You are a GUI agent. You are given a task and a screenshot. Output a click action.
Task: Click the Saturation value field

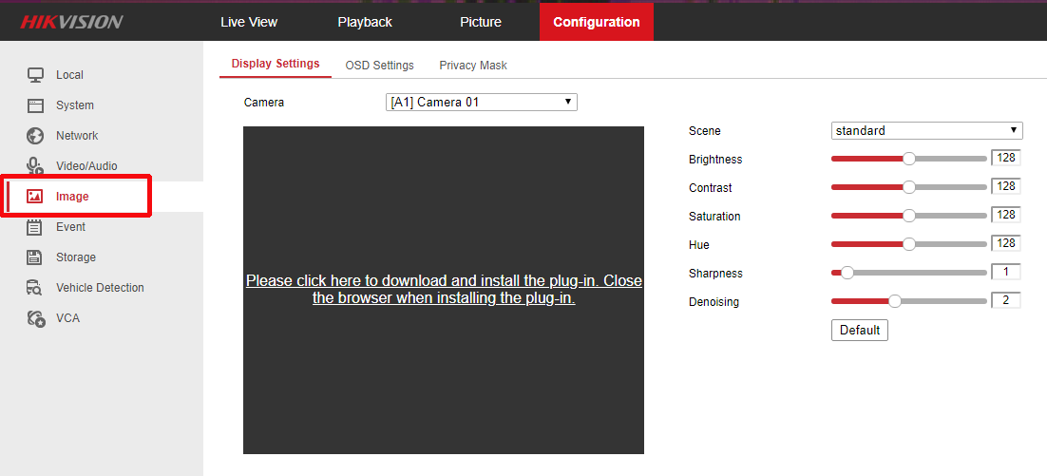1005,215
